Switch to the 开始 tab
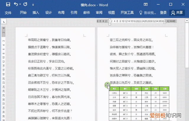The image size is (189, 121). [23, 13]
